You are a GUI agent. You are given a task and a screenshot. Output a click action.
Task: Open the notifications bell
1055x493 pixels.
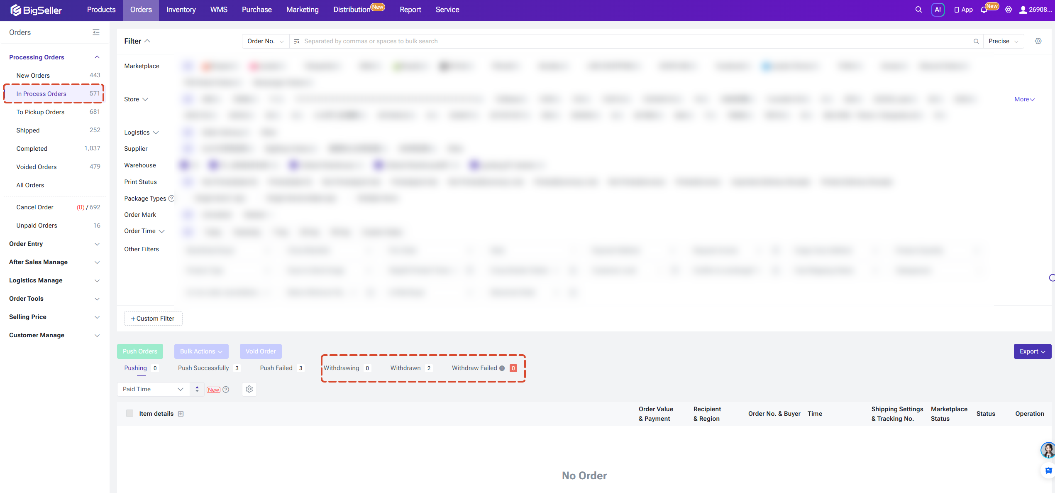[984, 10]
